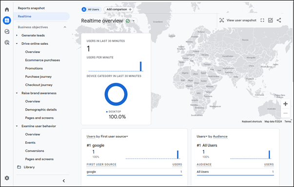Click the Keyboard shortcuts map link
294x187 pixels.
pos(252,121)
